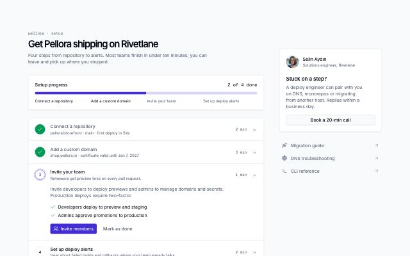
Task: Click Stuck on a step? heading
Action: click(x=306, y=79)
